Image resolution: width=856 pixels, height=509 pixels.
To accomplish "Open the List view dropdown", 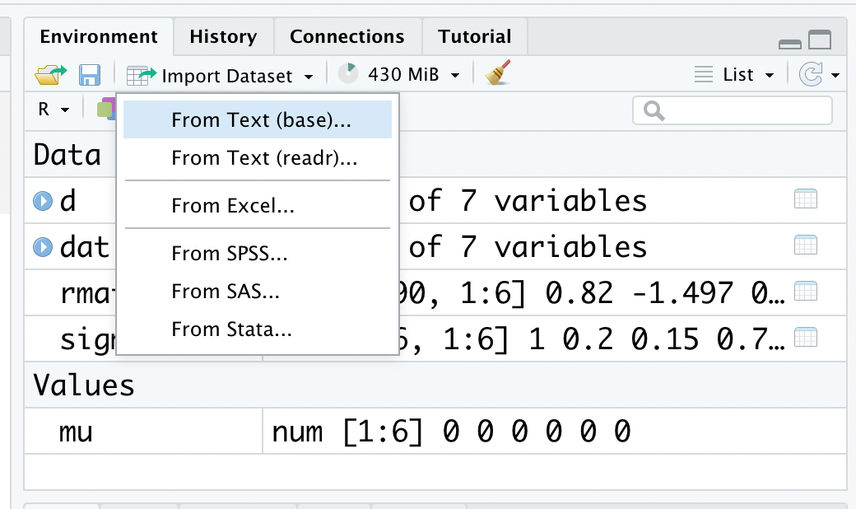I will click(736, 75).
